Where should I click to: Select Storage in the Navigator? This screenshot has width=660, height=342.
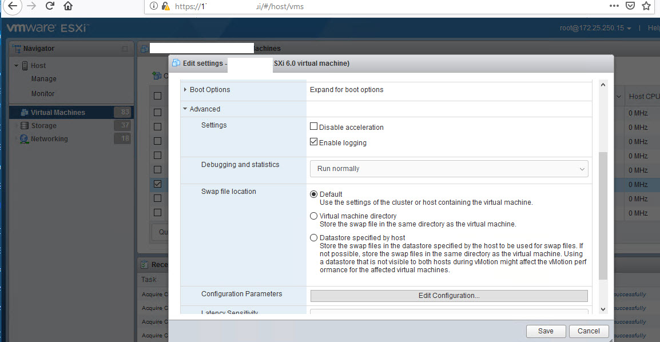tap(43, 126)
